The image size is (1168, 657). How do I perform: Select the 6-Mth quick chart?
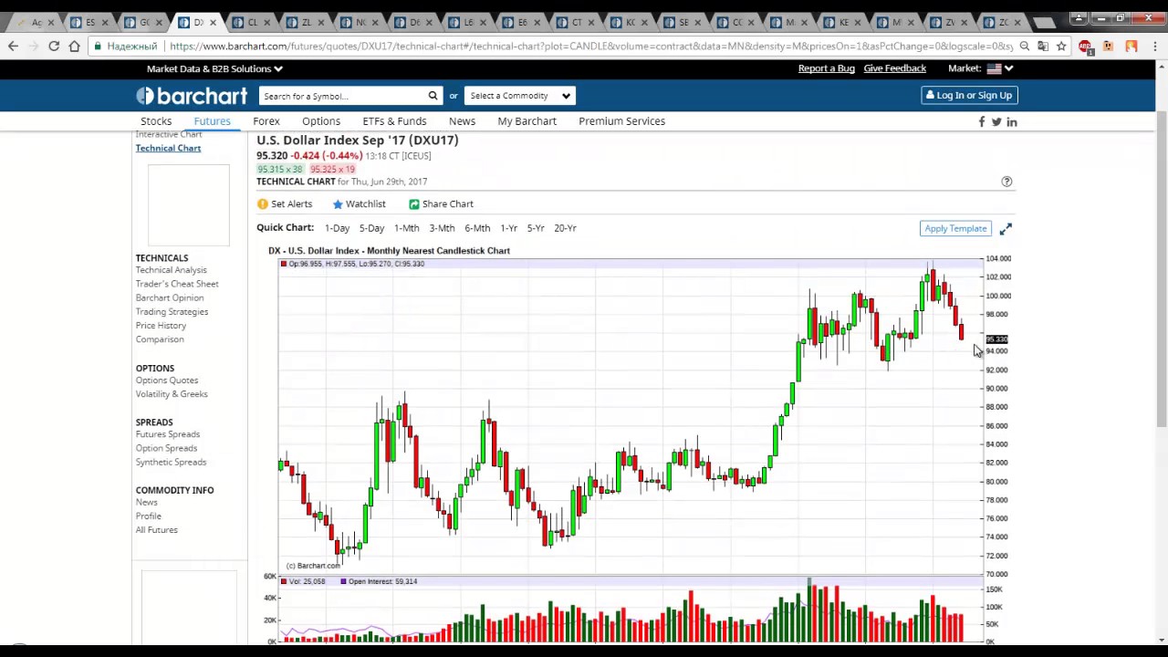[x=477, y=228]
